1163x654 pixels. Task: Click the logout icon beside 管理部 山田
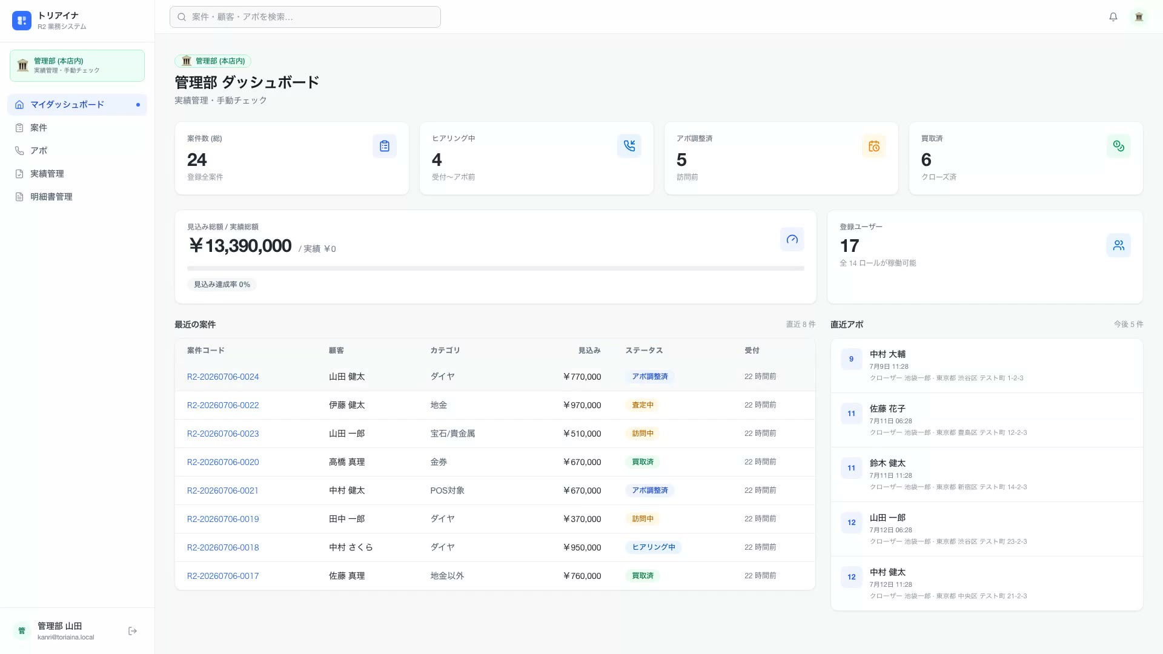pos(133,631)
